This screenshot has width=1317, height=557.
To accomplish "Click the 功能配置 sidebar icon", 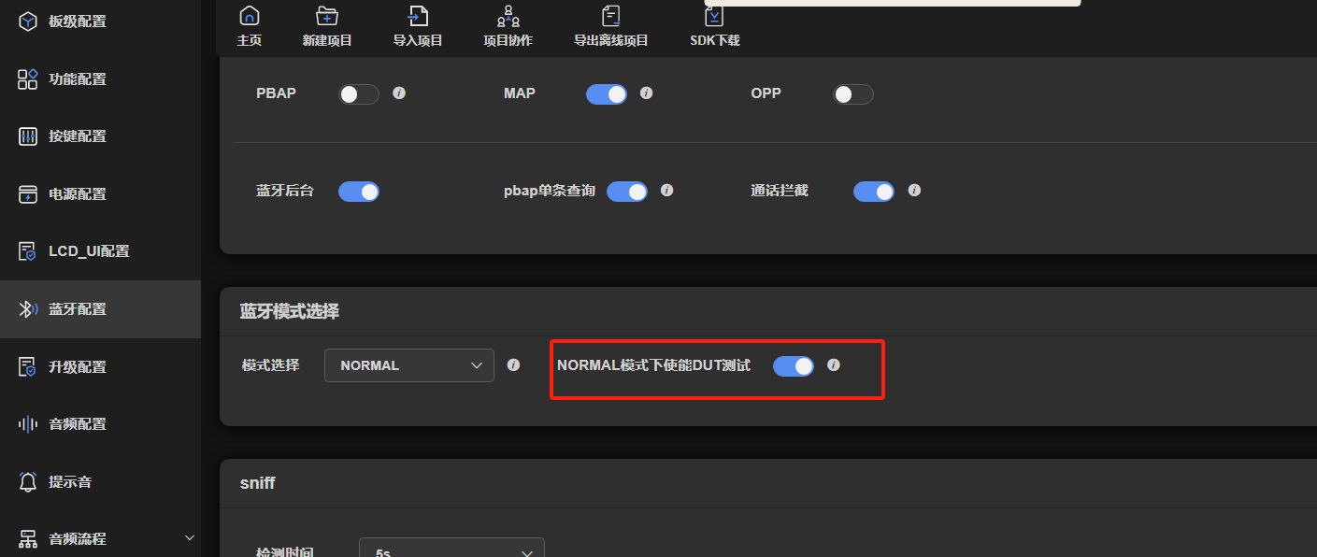I will click(28, 79).
